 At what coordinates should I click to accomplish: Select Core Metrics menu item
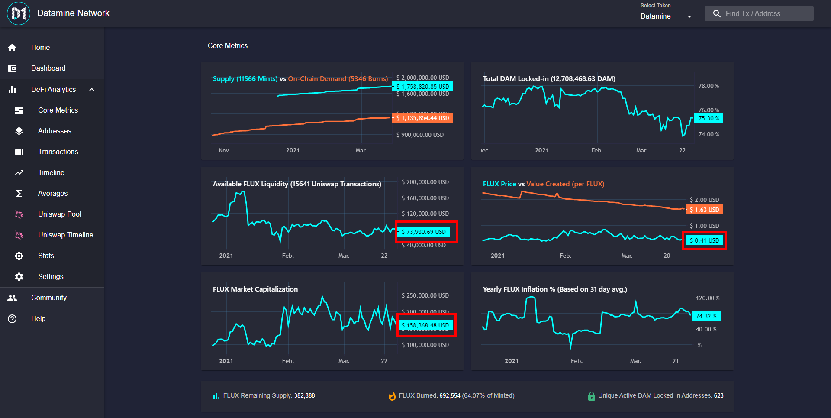coord(52,110)
